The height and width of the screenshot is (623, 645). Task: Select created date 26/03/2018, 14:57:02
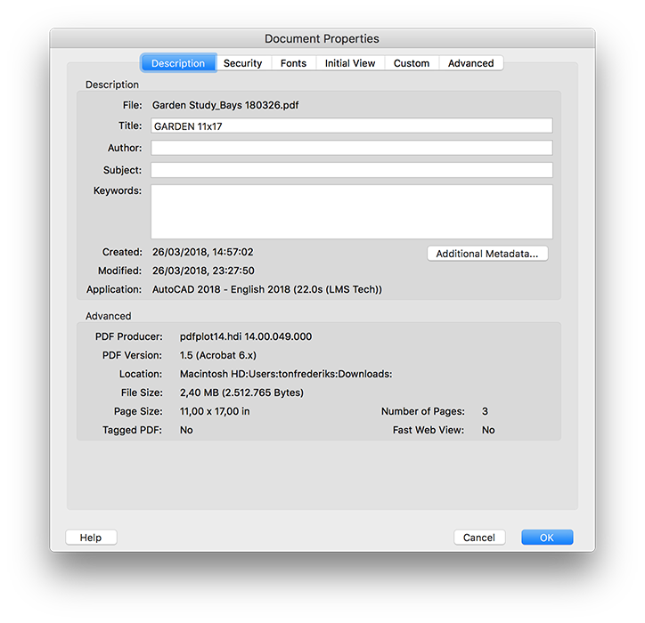[203, 252]
